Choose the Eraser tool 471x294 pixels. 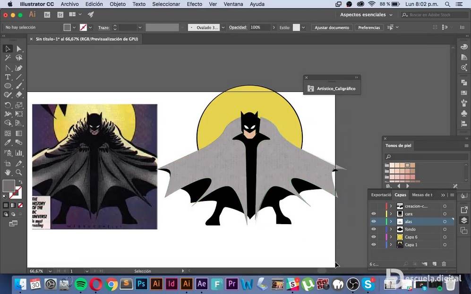[19, 95]
